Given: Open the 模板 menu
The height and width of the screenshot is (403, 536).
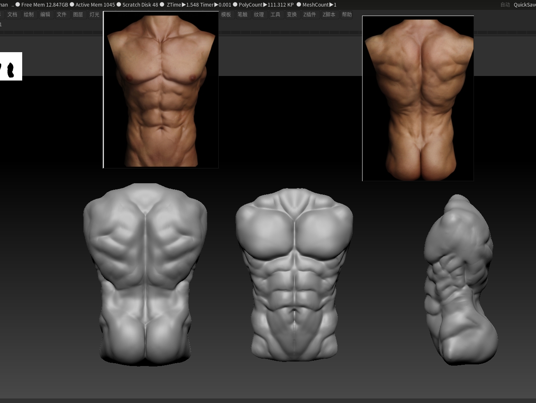Looking at the screenshot, I should pyautogui.click(x=226, y=14).
